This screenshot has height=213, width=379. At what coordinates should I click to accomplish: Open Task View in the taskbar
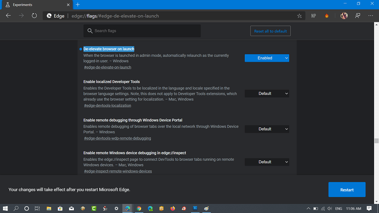pos(37,208)
